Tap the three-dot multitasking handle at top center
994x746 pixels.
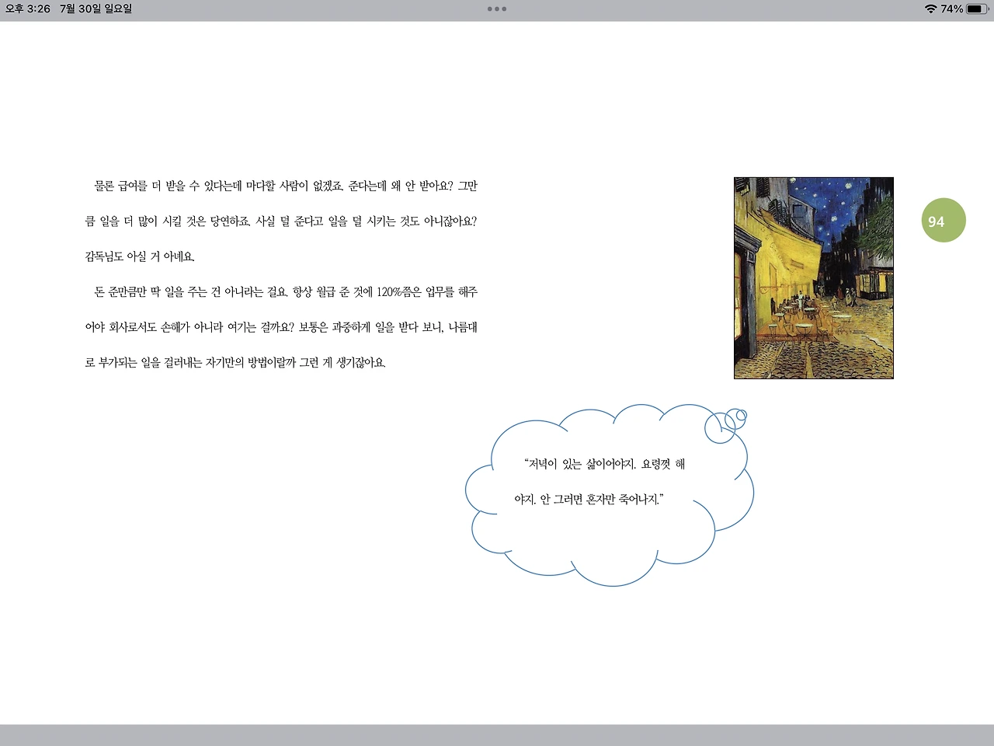(496, 9)
